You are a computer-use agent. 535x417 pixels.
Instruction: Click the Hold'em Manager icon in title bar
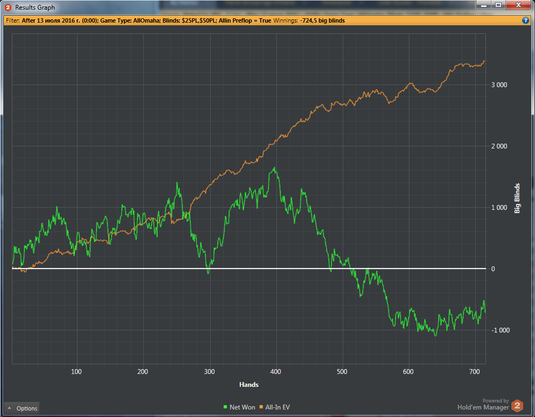(x=8, y=8)
